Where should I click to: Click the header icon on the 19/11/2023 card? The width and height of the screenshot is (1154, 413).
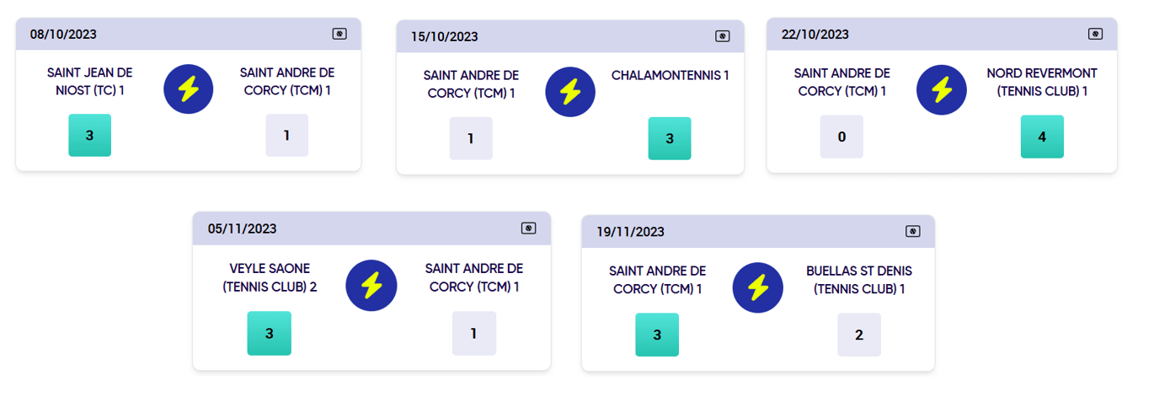coord(912,231)
